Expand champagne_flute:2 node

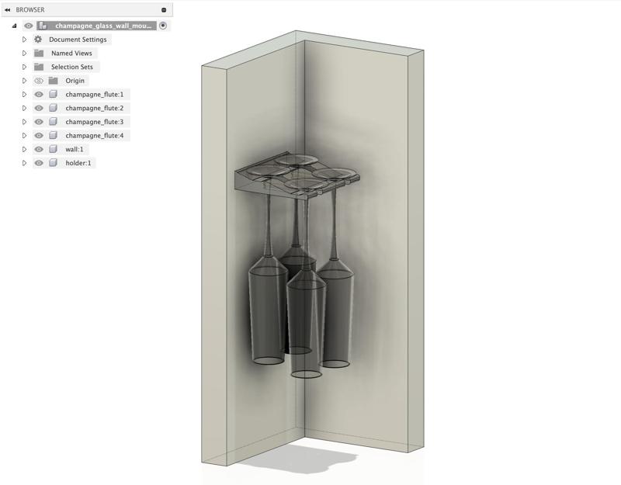[x=24, y=108]
